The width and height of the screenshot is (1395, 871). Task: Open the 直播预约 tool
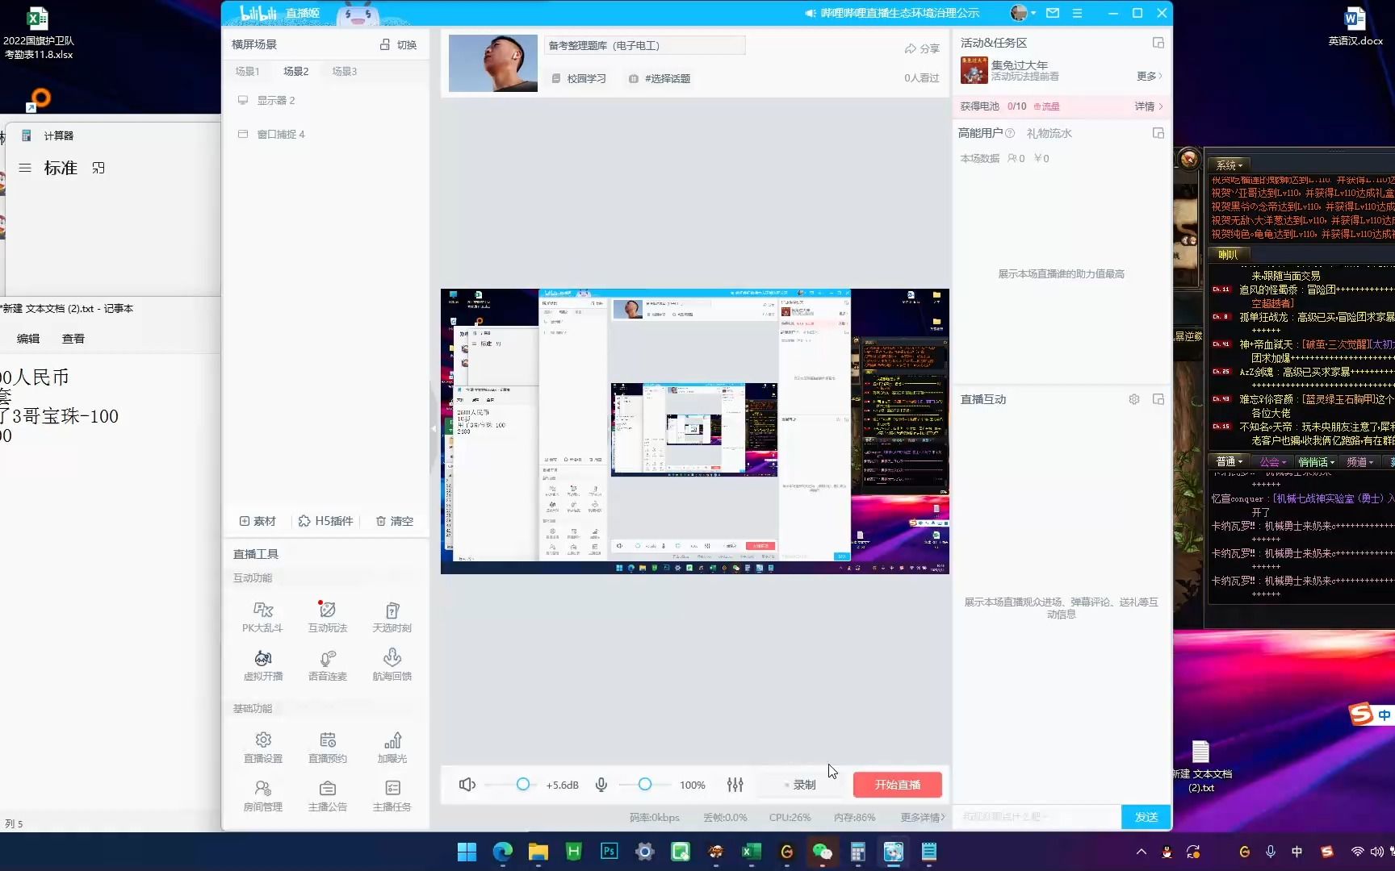click(328, 748)
